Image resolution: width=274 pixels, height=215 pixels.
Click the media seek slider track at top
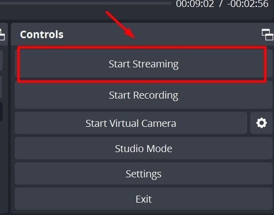(86, 3)
